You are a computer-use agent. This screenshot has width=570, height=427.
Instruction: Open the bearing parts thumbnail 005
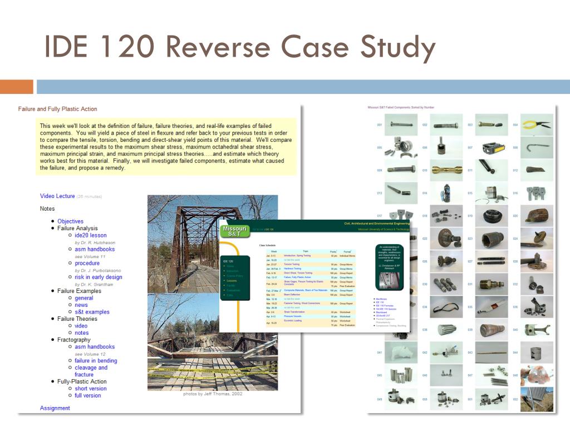coord(401,147)
